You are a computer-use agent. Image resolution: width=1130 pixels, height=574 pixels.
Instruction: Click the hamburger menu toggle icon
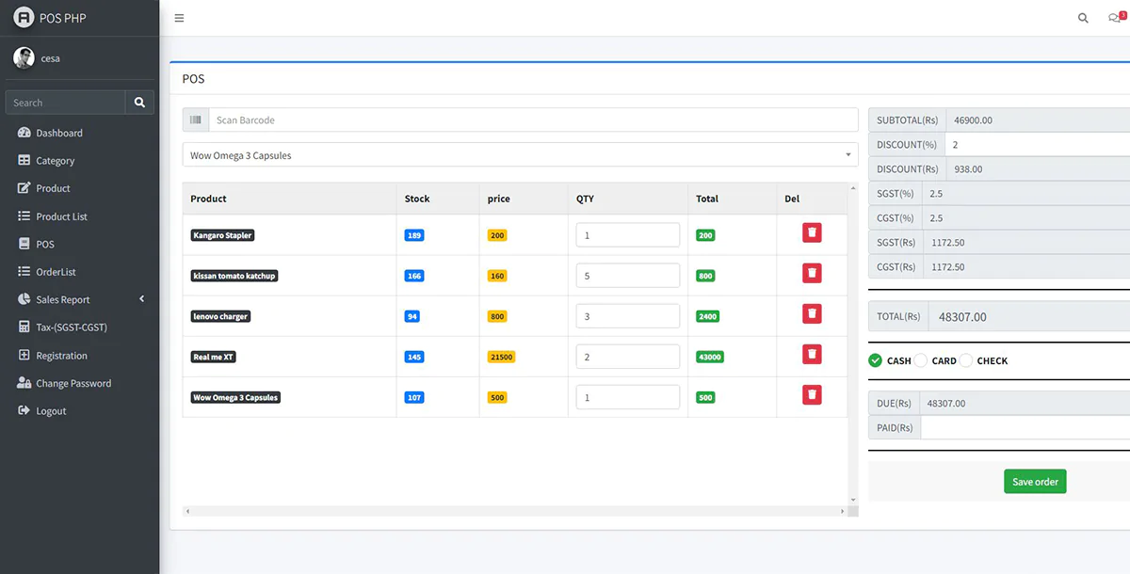click(x=179, y=18)
